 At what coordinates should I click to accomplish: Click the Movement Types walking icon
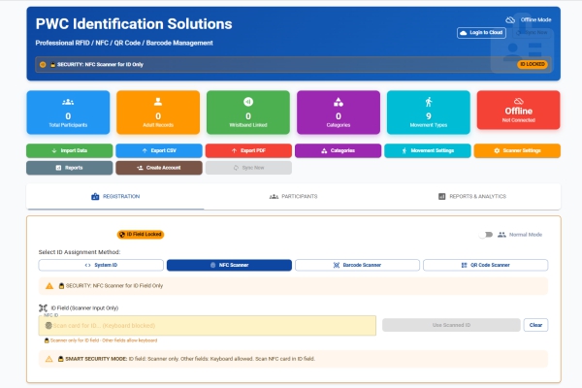coord(429,102)
